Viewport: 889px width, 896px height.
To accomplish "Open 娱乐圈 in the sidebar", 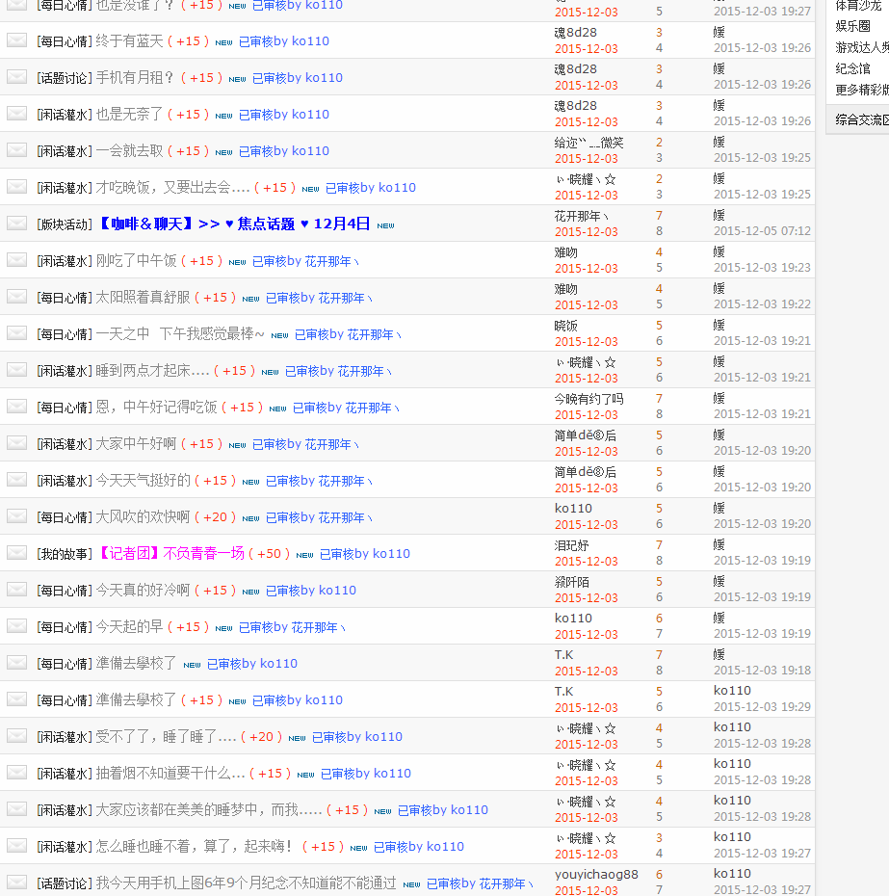I will pyautogui.click(x=853, y=26).
